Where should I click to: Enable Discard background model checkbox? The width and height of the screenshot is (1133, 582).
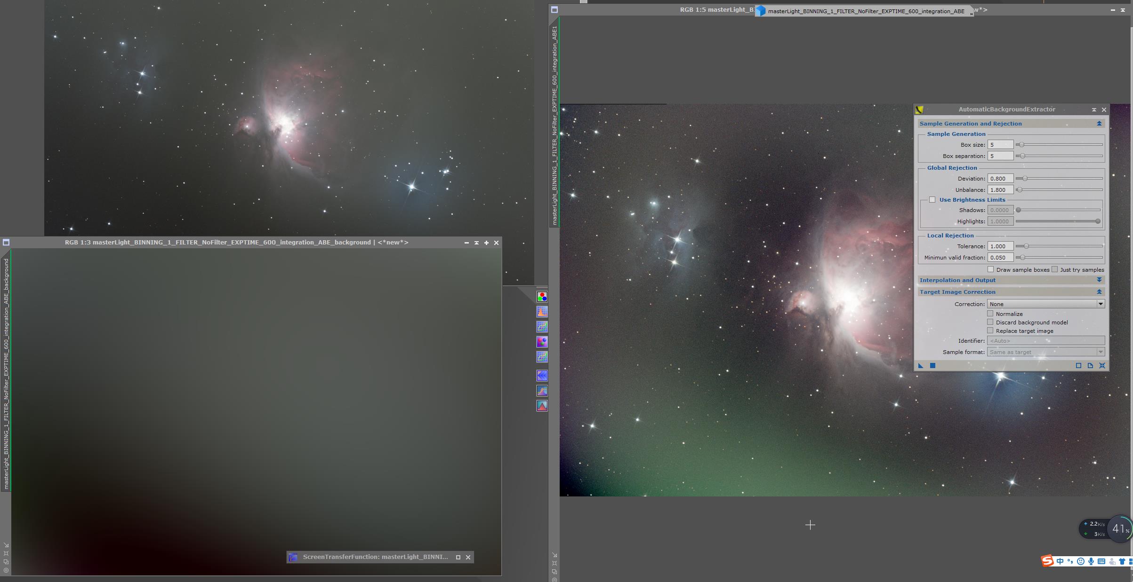pos(989,322)
